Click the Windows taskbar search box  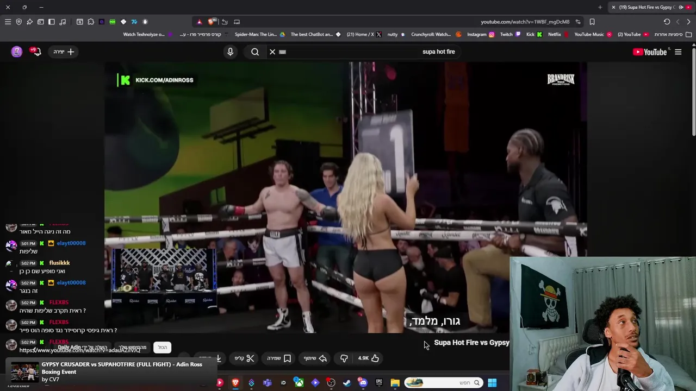coord(443,383)
